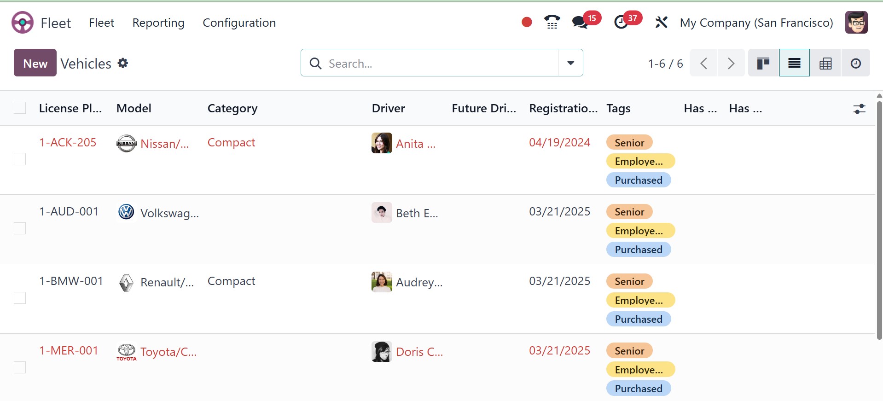Expand the search options dropdown
This screenshot has width=883, height=401.
pos(570,63)
